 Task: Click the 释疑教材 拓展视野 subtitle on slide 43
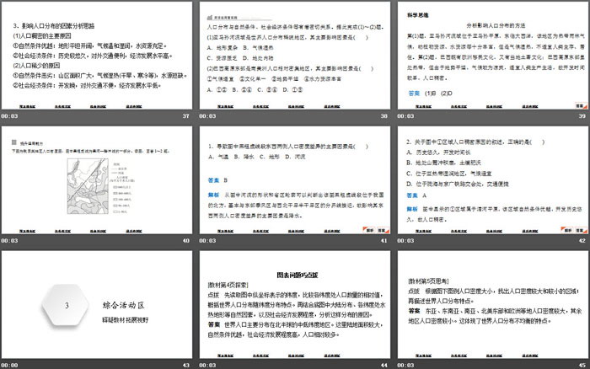coord(126,320)
